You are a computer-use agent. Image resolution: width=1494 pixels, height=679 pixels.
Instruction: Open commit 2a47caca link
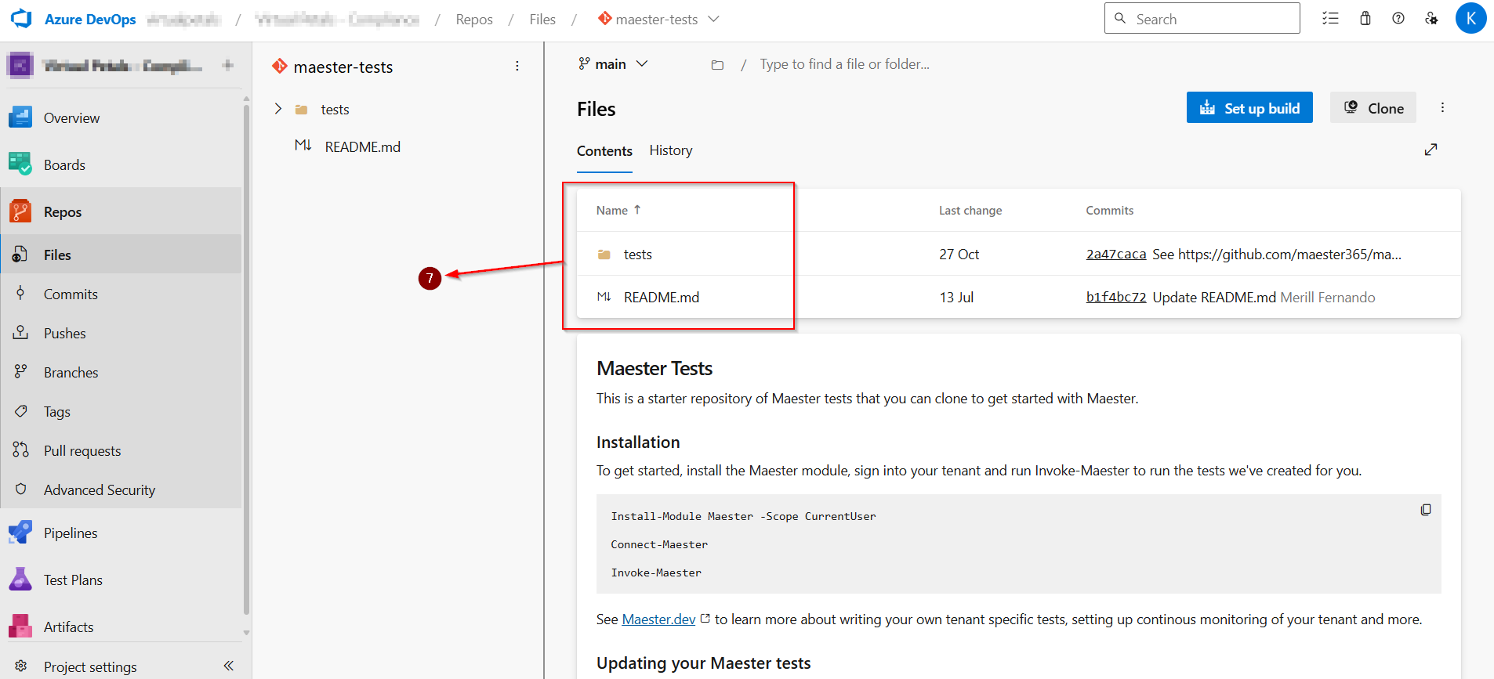tap(1116, 254)
